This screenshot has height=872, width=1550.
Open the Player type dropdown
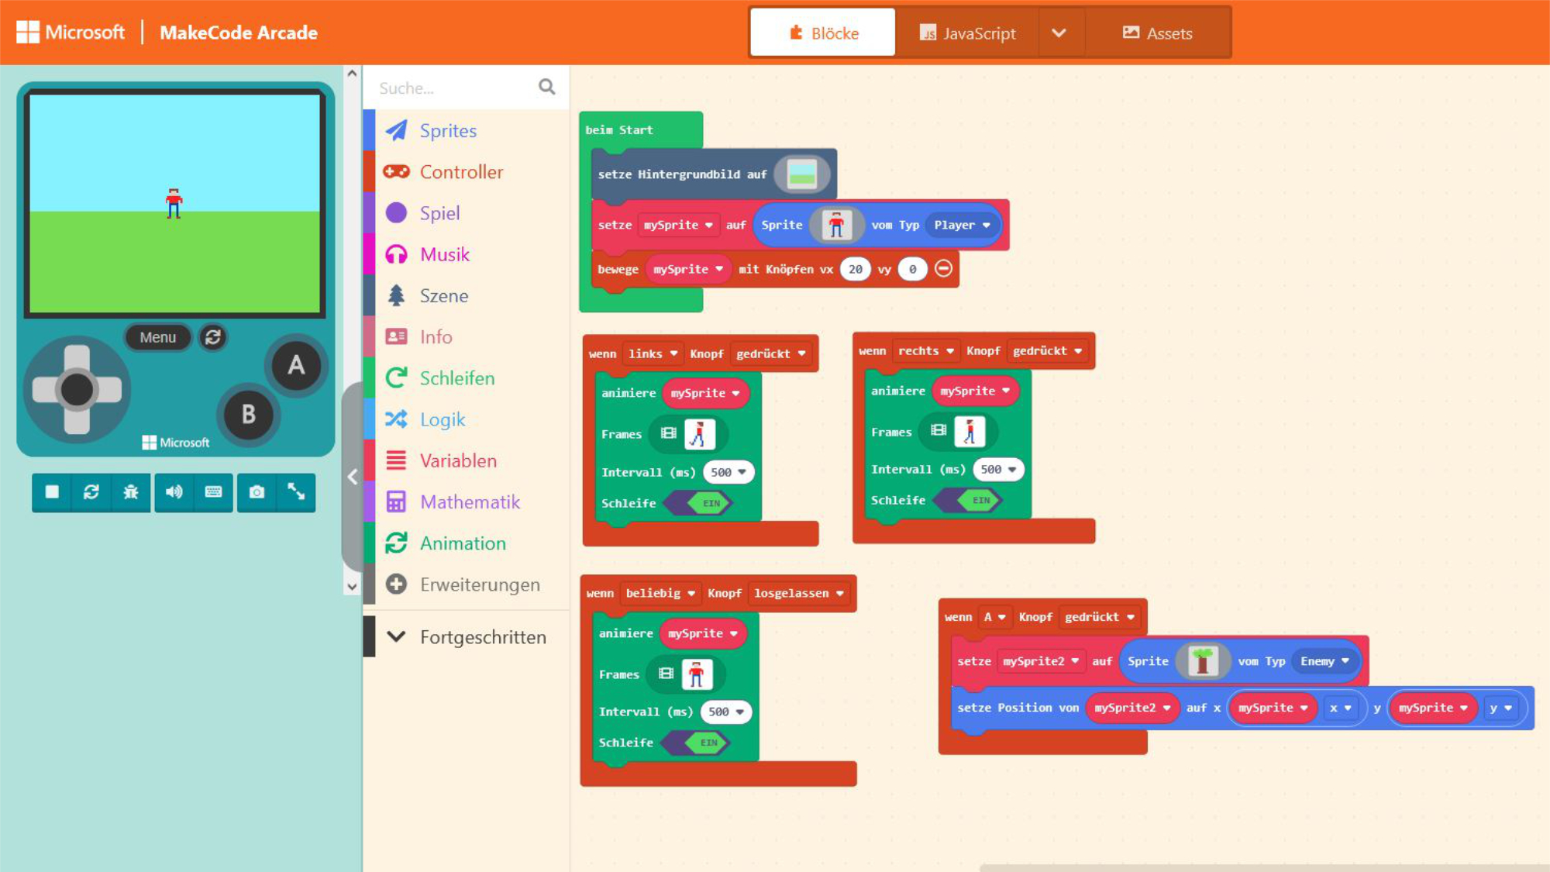coord(962,225)
